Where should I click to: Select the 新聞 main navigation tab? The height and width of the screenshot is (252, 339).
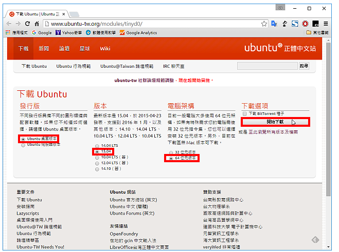[x=44, y=49]
